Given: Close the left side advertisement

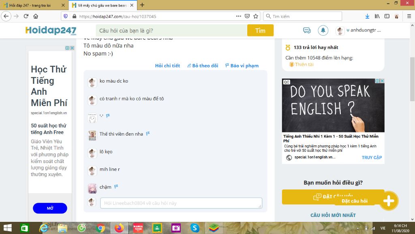Looking at the screenshot, I should click(72, 48).
